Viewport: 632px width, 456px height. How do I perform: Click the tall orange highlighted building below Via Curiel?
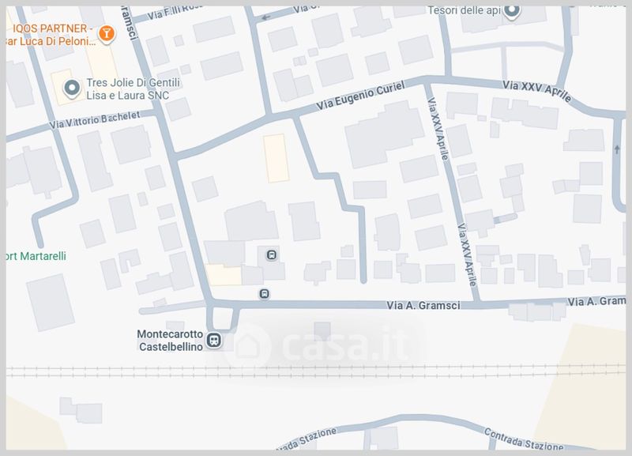click(x=275, y=157)
